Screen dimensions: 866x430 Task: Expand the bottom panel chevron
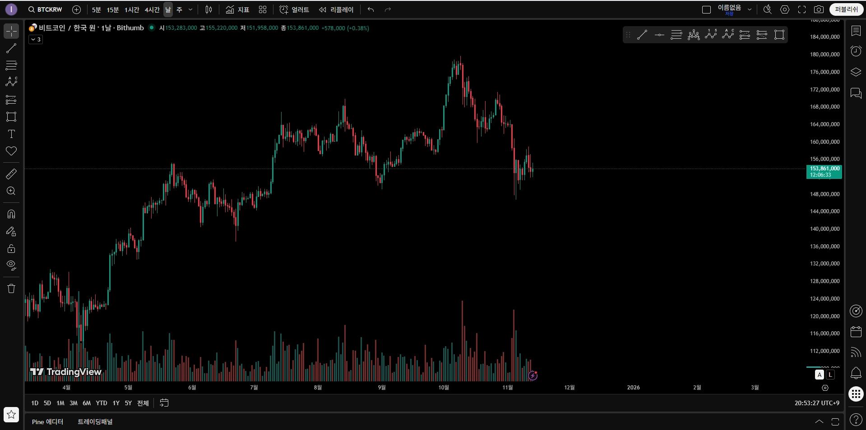[819, 422]
